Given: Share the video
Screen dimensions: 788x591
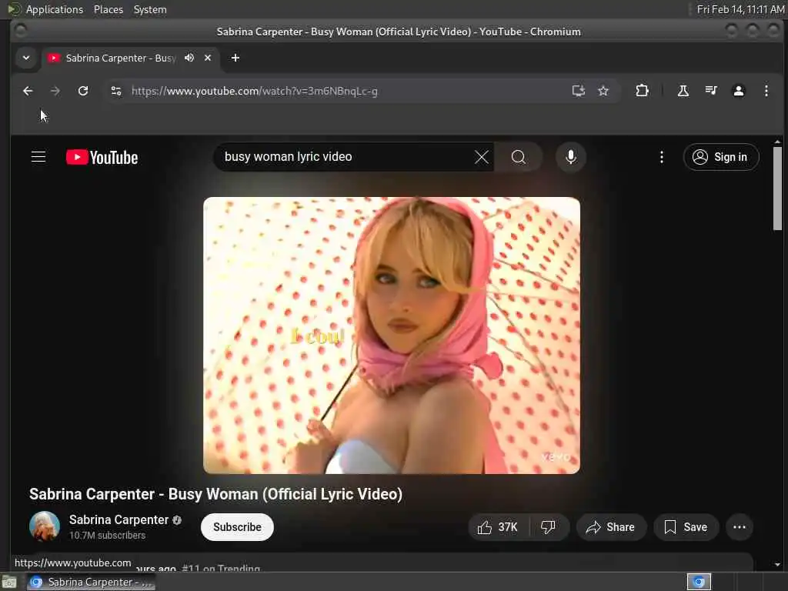Looking at the screenshot, I should click(610, 526).
